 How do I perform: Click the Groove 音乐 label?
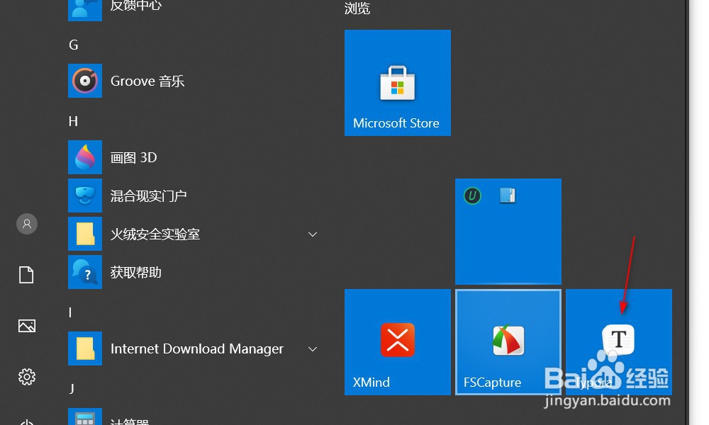coord(147,81)
